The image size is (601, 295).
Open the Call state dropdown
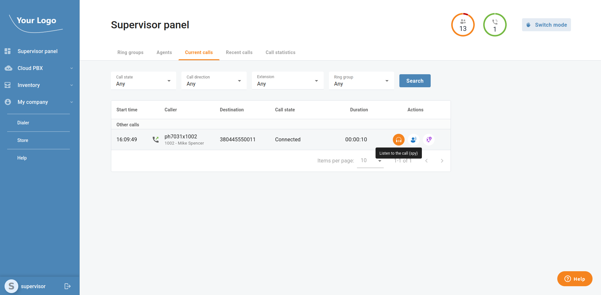click(x=143, y=81)
